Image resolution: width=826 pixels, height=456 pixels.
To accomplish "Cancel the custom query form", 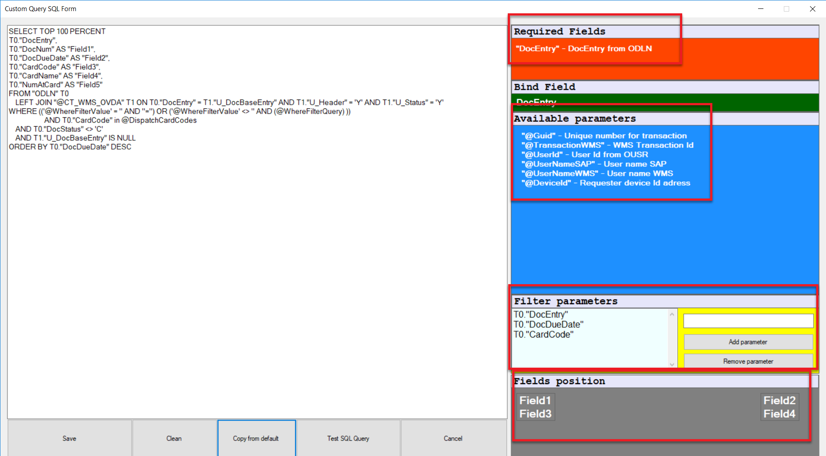I will pyautogui.click(x=453, y=438).
